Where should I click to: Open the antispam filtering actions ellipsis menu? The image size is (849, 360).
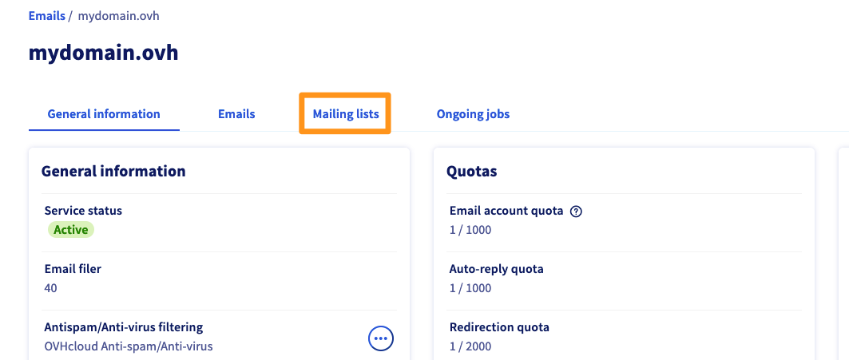click(381, 338)
